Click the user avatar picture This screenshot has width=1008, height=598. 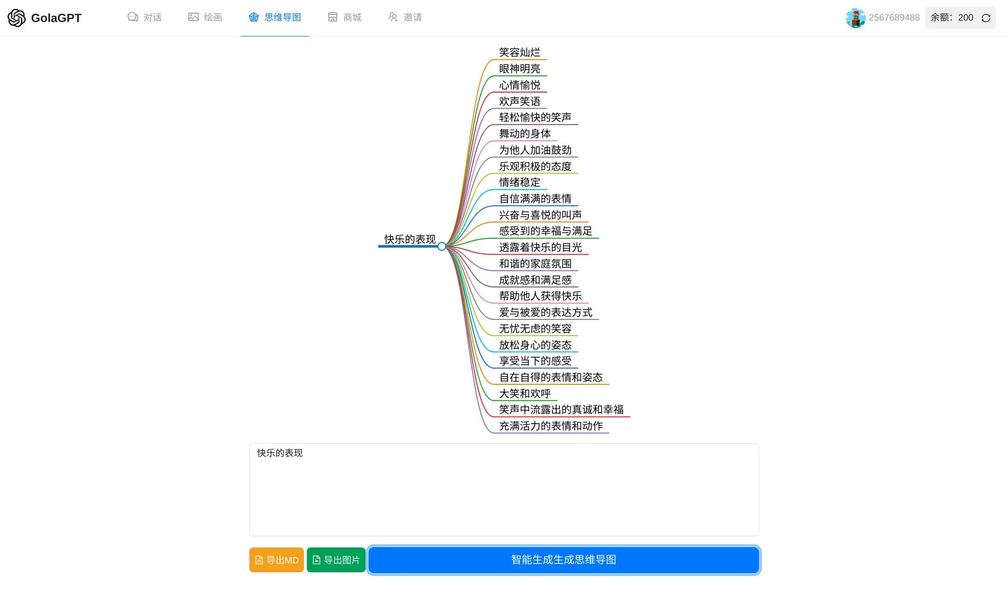coord(855,18)
